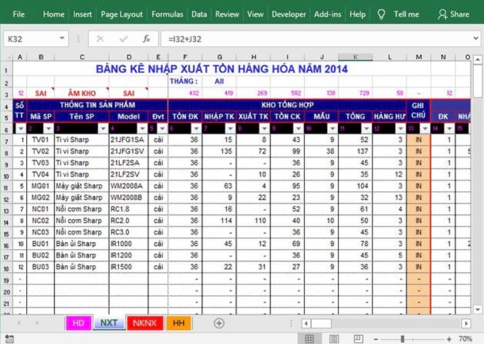The width and height of the screenshot is (484, 344).
Task: Click the ÂM KHO cell
Action: pos(82,93)
